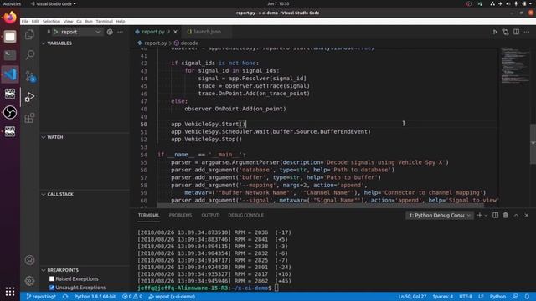
Task: Open Extensions view in activity bar
Action: [x=30, y=118]
